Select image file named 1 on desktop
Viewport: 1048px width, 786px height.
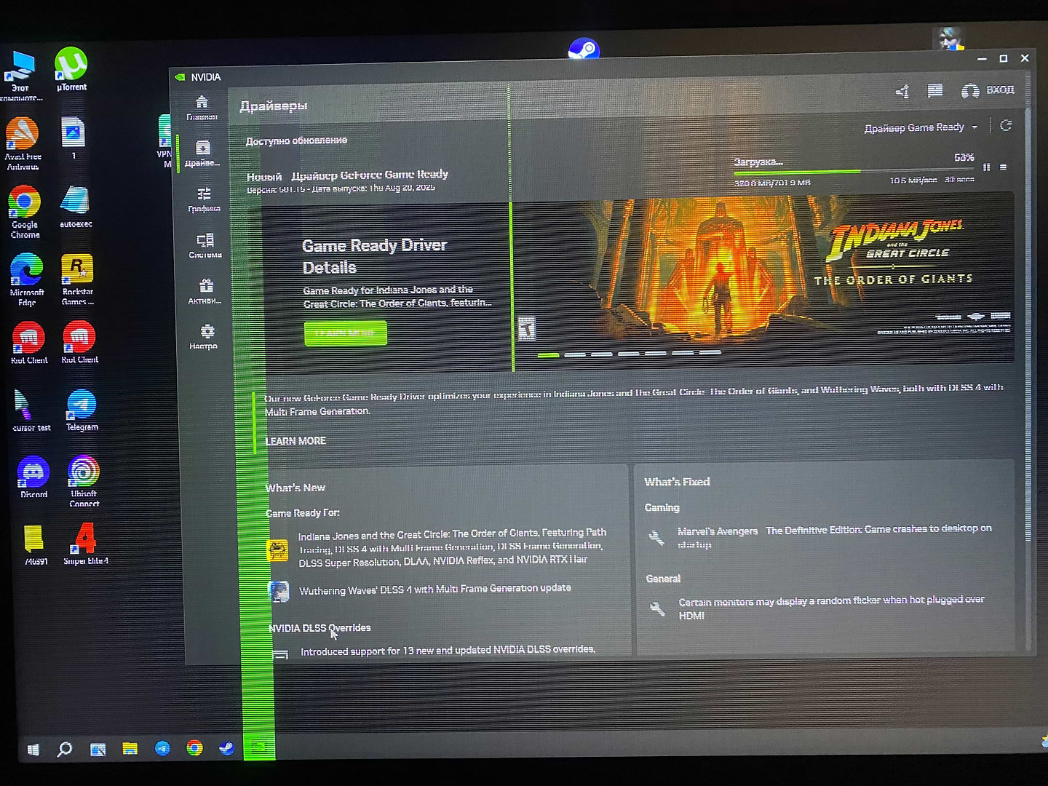[x=73, y=138]
